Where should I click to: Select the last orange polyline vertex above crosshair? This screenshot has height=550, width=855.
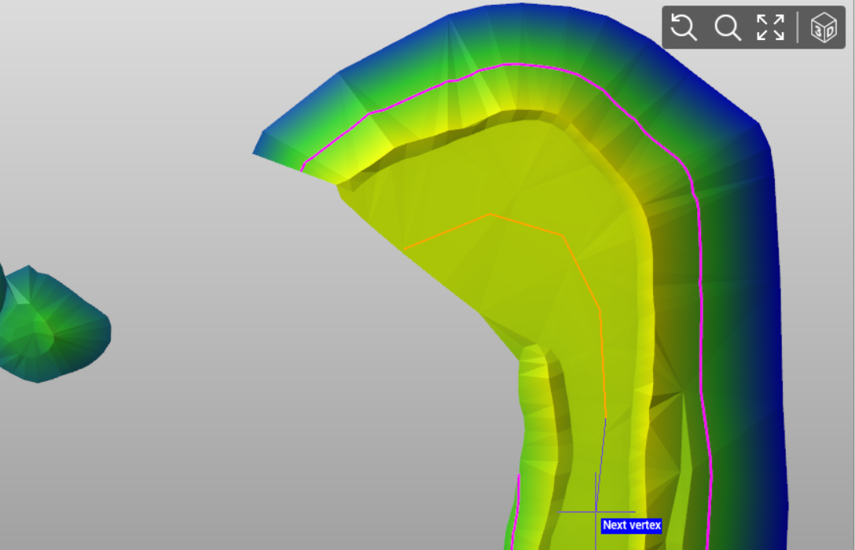coord(606,417)
